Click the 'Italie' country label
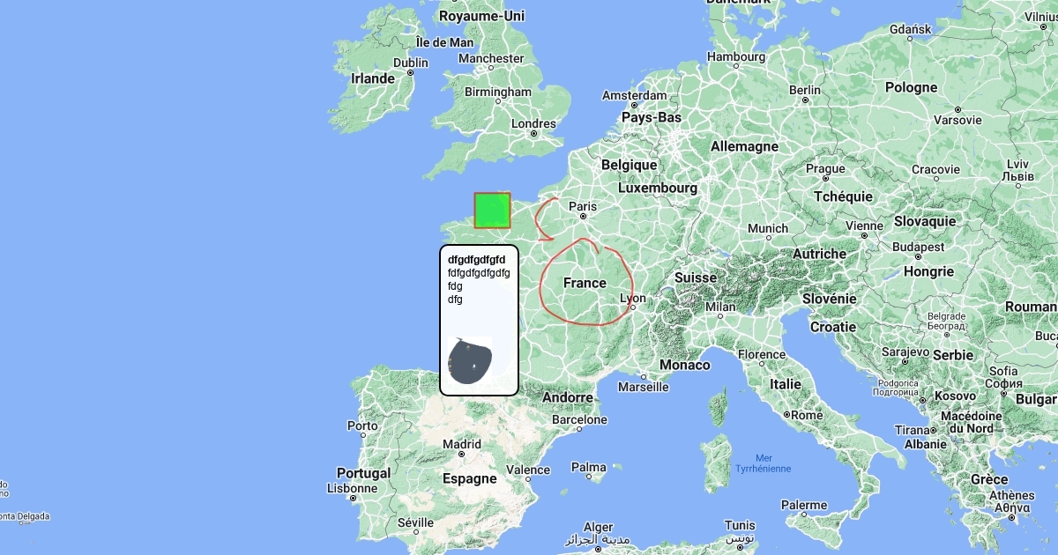 click(x=785, y=384)
